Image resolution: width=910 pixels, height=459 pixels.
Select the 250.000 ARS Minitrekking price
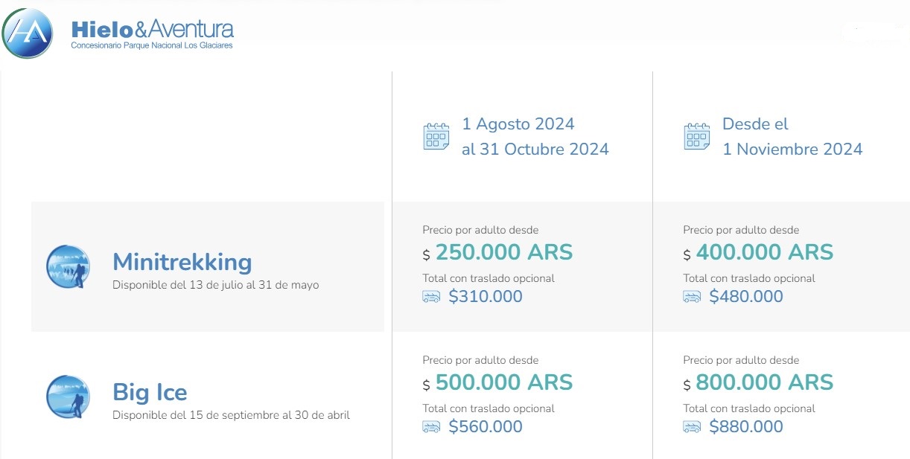(x=503, y=252)
